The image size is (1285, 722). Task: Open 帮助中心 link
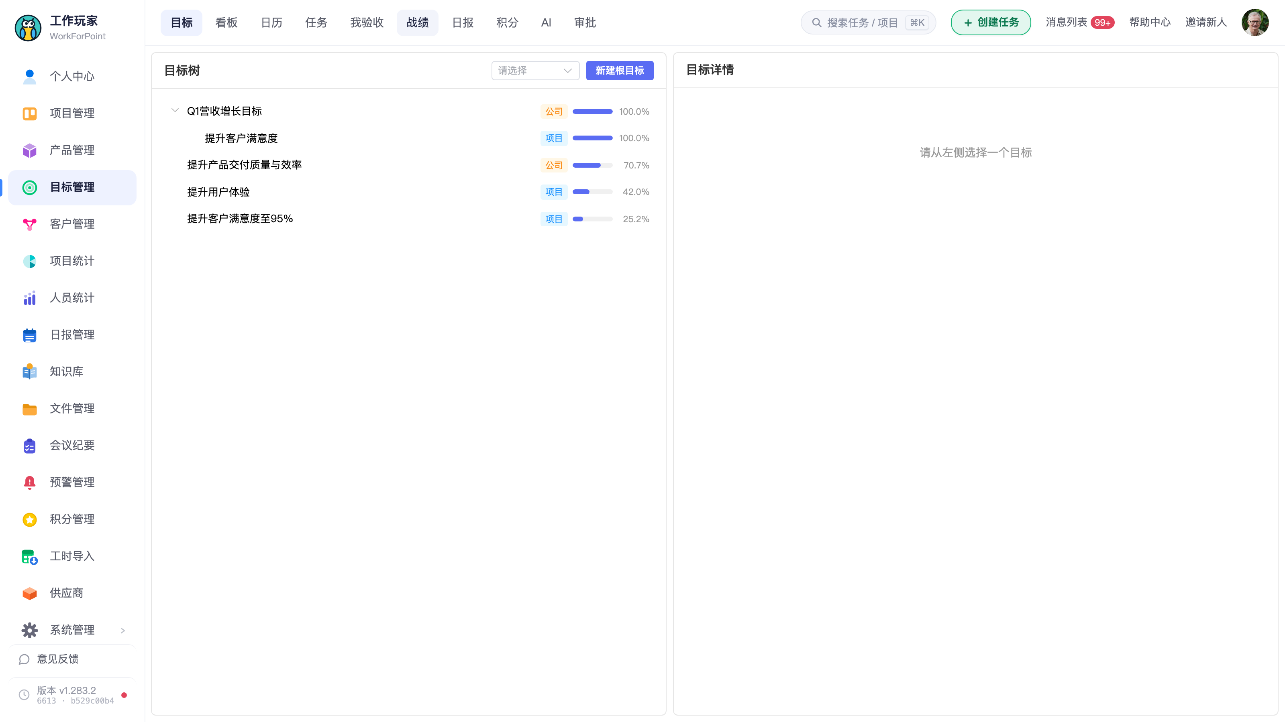coord(1150,22)
